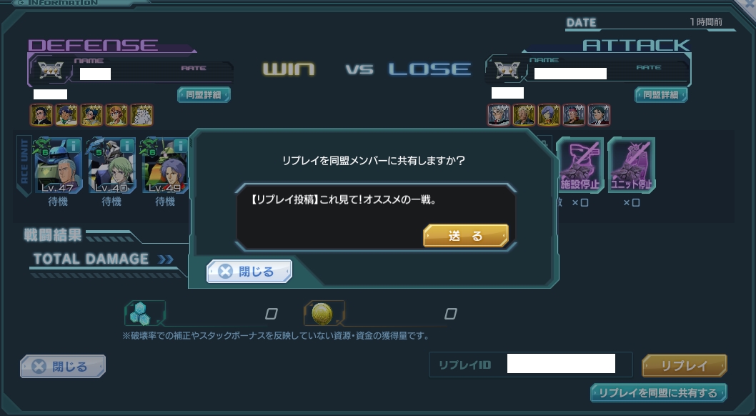Viewport: 756px width, 416px height.
Task: Click the replay message text field
Action: point(376,217)
